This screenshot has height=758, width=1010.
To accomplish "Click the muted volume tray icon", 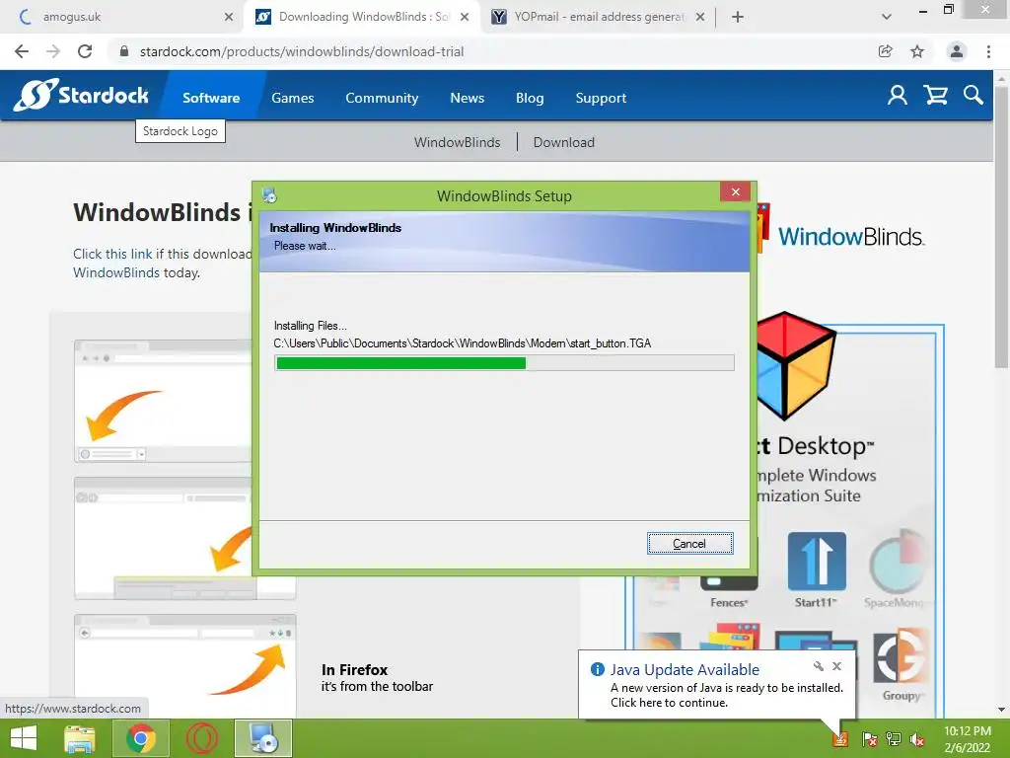I will point(917,738).
